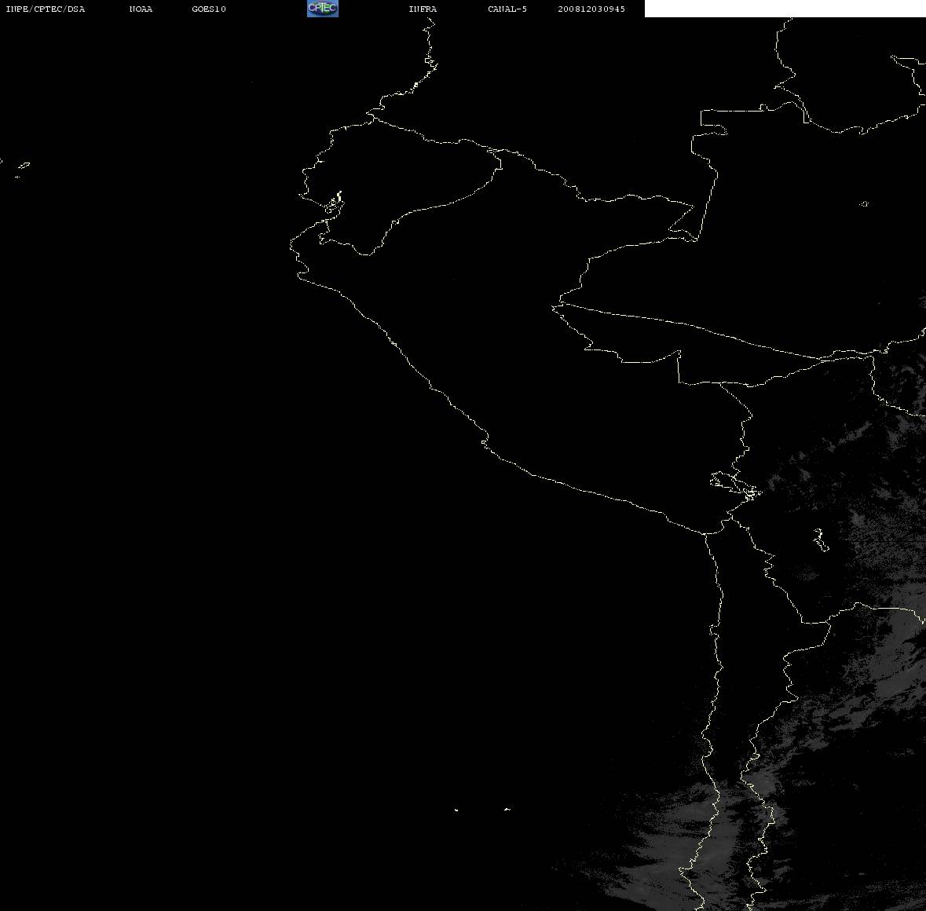Select the Galapagos island outline at left
This screenshot has height=911, width=926.
[x=24, y=166]
